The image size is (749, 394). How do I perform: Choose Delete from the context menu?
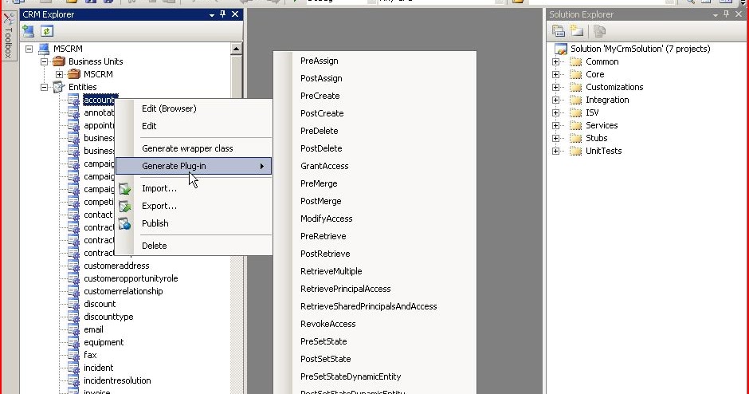(x=194, y=246)
